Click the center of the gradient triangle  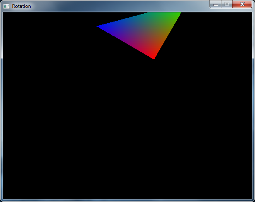[145, 31]
